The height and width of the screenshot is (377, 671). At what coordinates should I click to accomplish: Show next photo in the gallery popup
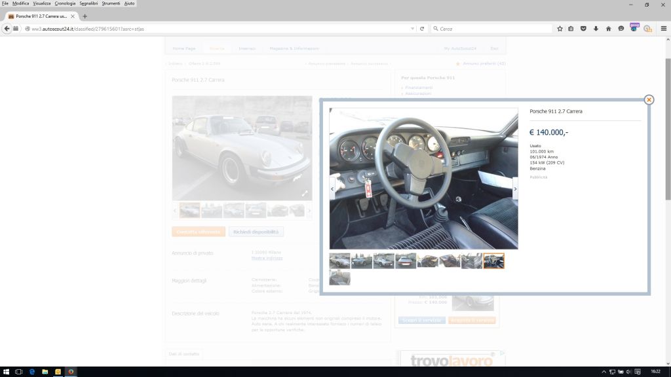pos(515,188)
